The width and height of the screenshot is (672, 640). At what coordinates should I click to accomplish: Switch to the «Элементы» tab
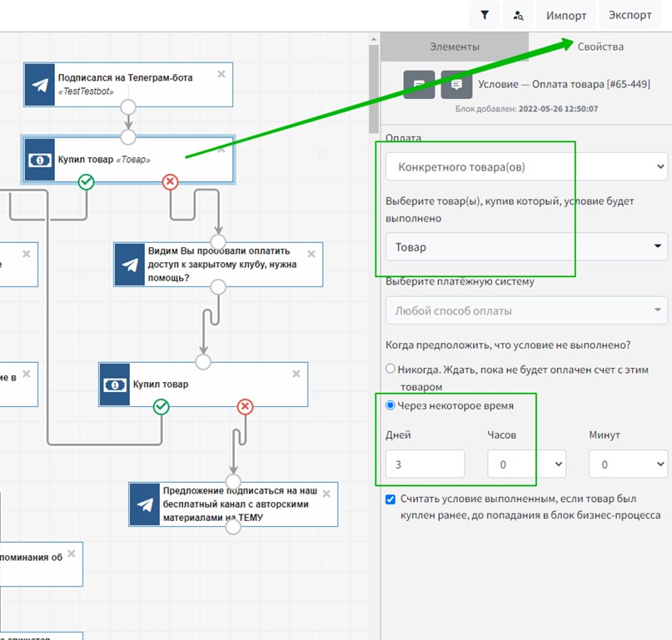(x=454, y=47)
